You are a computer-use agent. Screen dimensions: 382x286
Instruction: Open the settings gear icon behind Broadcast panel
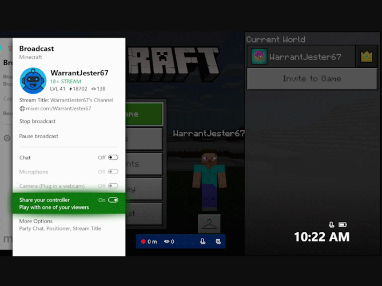(7, 138)
